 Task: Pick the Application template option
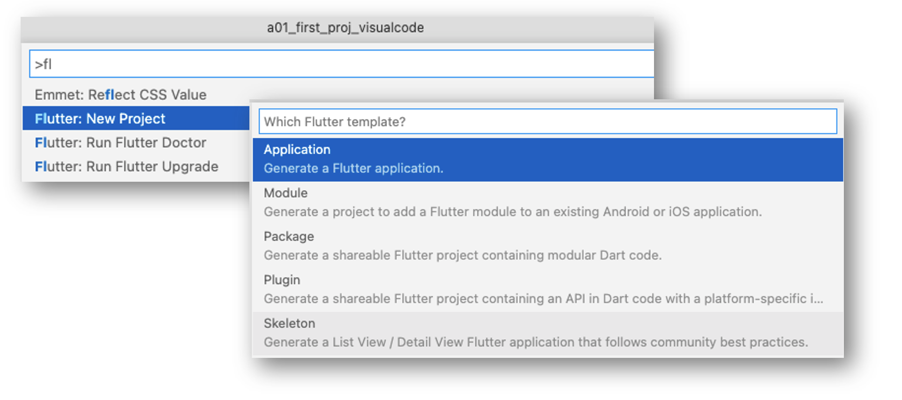pyautogui.click(x=548, y=160)
